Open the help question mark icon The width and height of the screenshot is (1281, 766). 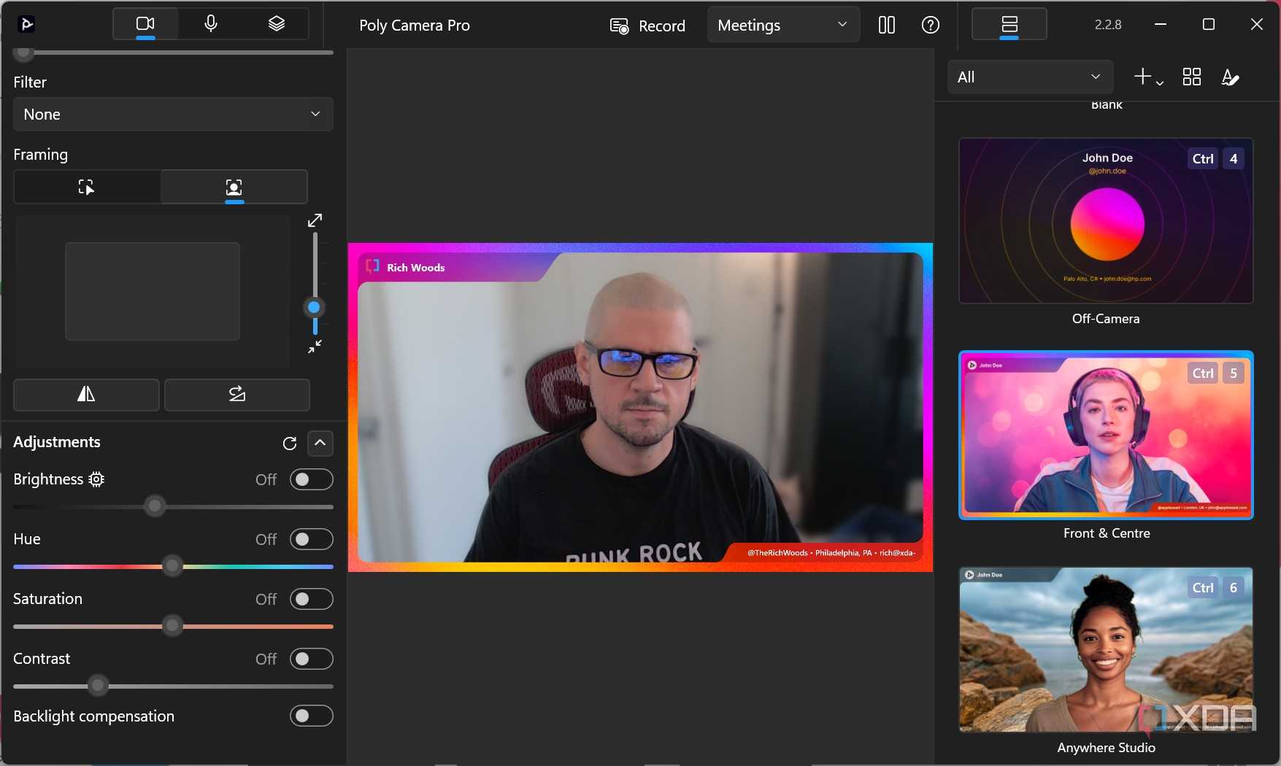[930, 25]
